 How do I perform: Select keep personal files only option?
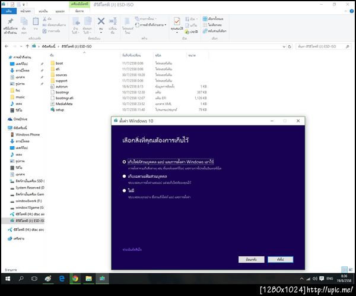coord(124,177)
